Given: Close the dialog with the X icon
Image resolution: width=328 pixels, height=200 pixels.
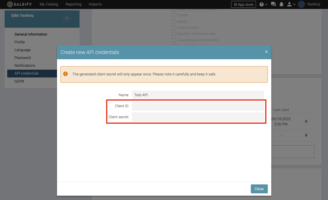Looking at the screenshot, I should click(x=266, y=52).
